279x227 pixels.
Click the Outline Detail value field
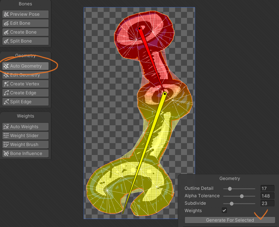(267, 189)
